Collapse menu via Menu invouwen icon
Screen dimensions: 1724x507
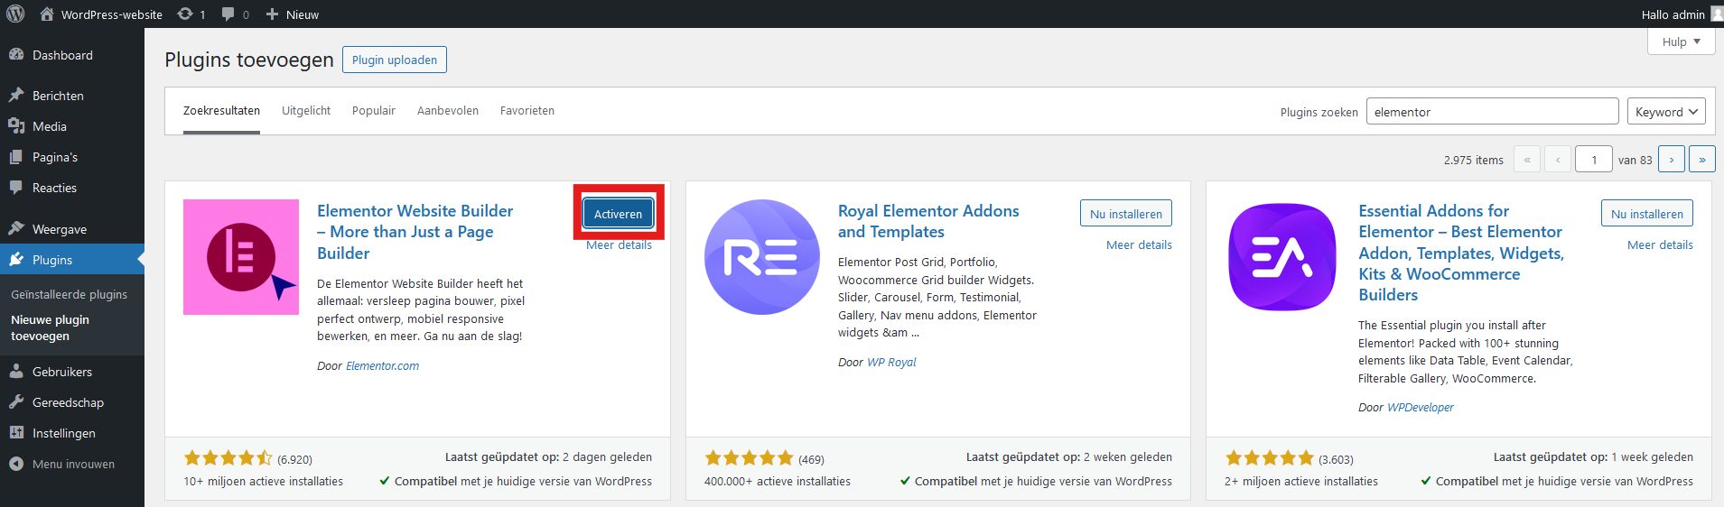point(16,463)
